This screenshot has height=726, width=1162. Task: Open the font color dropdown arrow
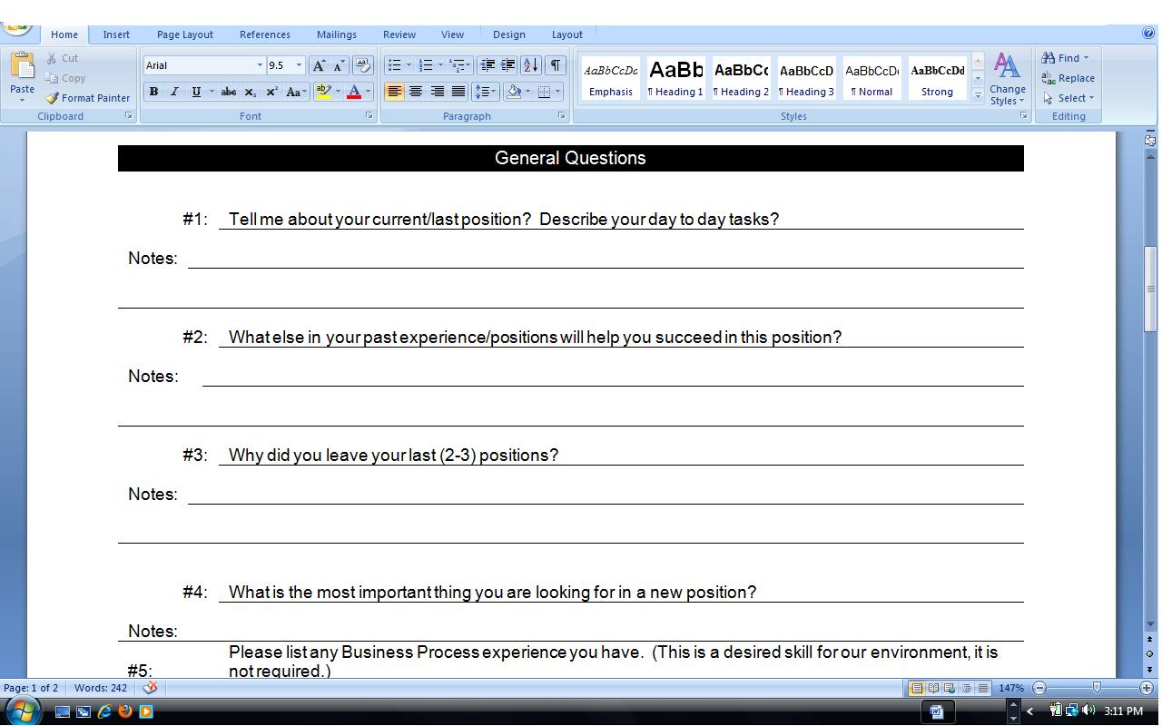[368, 92]
